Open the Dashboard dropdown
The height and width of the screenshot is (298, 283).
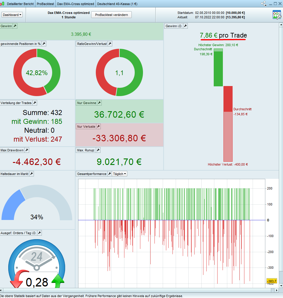click(x=12, y=15)
